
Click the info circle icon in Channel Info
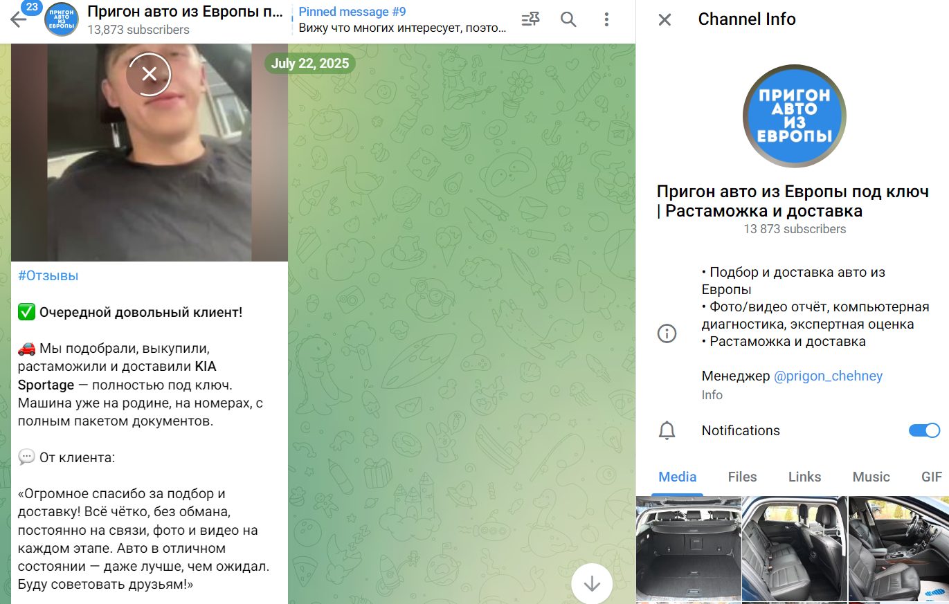click(667, 333)
